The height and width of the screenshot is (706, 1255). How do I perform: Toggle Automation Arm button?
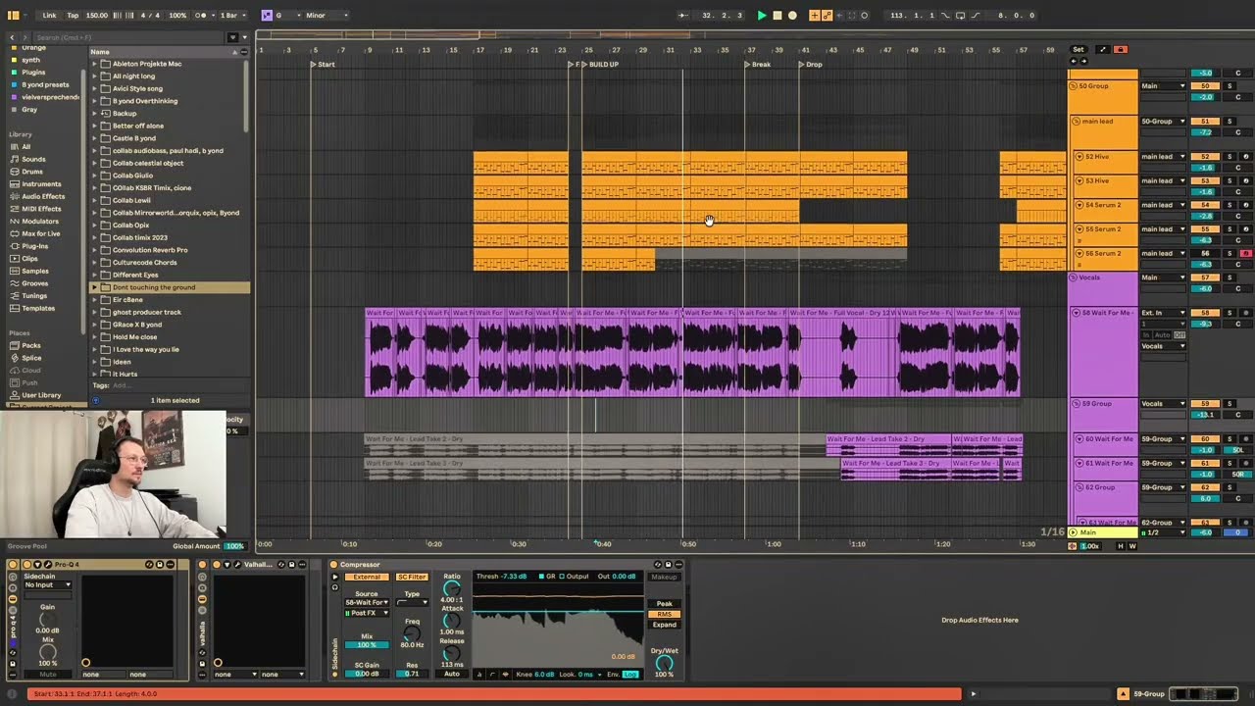827,16
